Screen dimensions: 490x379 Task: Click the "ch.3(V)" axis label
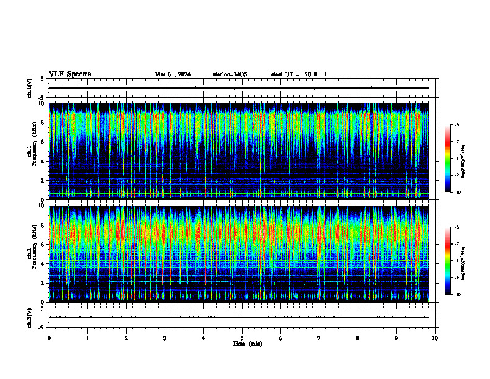[30, 318]
